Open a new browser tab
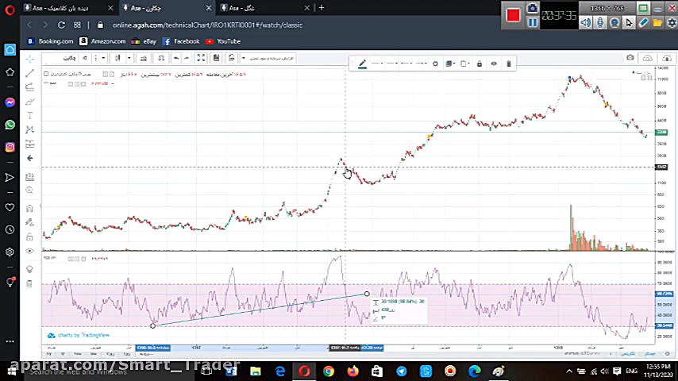This screenshot has width=678, height=381. coord(321,8)
